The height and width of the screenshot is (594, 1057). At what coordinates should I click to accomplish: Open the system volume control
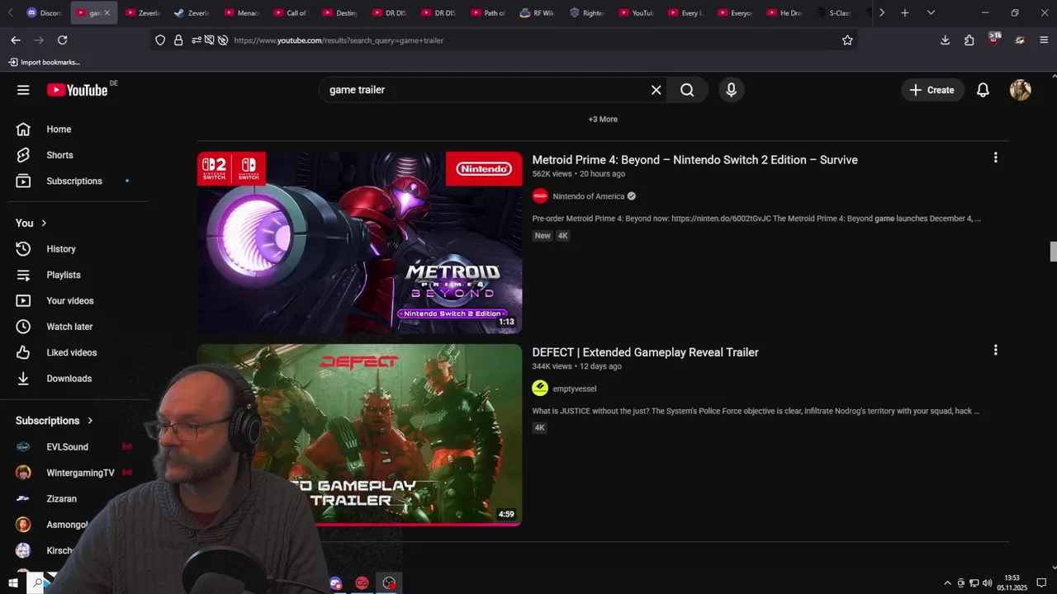[987, 582]
